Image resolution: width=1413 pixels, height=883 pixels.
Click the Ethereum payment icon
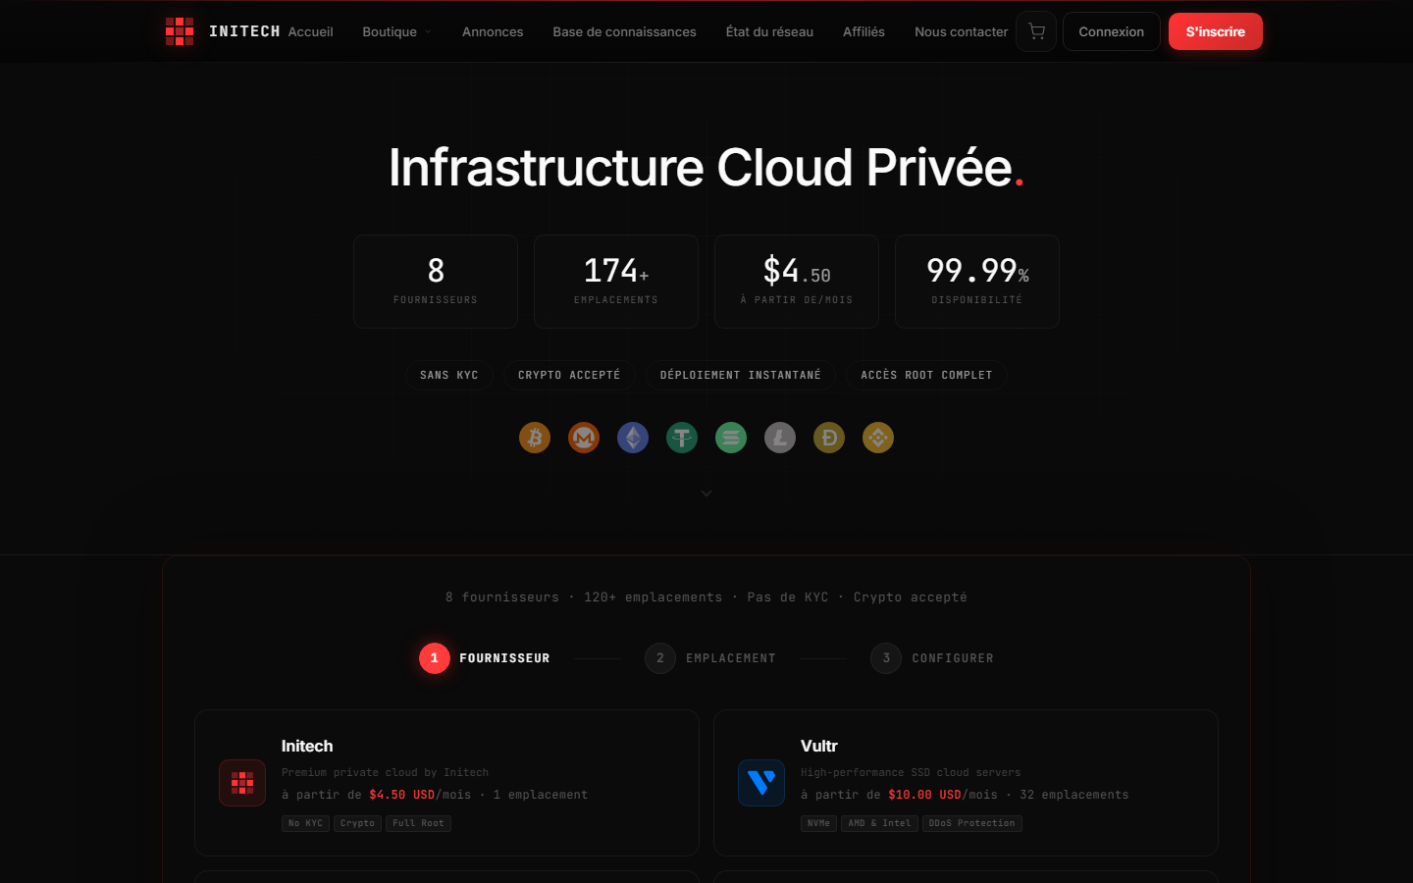(x=633, y=438)
